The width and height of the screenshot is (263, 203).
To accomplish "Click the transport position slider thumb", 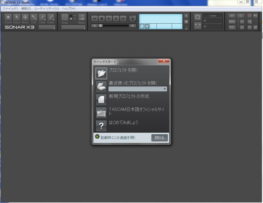I will coord(100,26).
